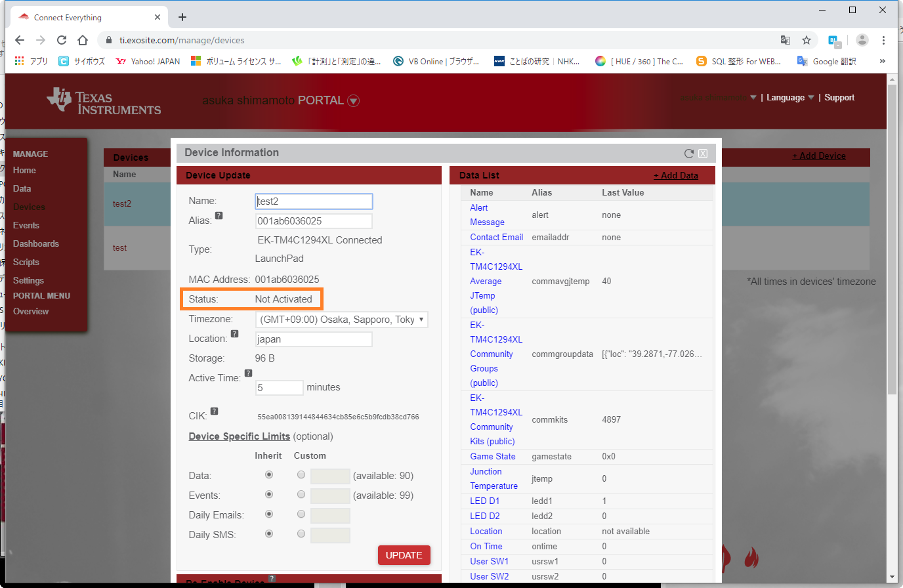Select Custom for Daily Emails limit
Viewport: 903px width, 588px height.
[x=301, y=514]
